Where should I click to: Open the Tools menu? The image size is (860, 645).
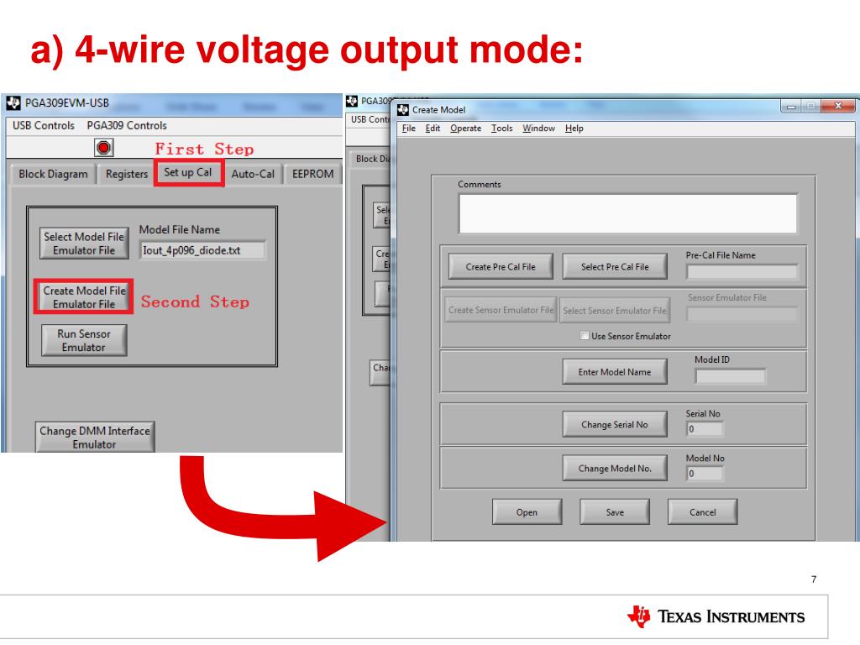(502, 128)
